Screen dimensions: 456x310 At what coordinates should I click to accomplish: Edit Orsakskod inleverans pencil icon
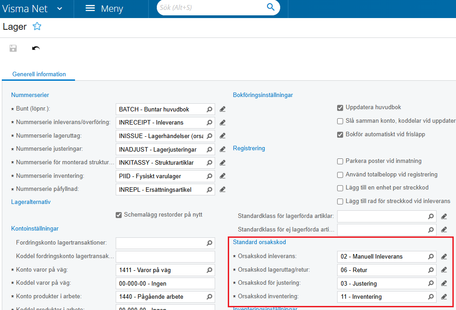(x=444, y=257)
